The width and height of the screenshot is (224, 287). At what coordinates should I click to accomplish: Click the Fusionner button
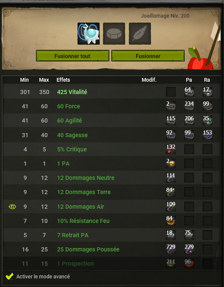click(x=148, y=56)
